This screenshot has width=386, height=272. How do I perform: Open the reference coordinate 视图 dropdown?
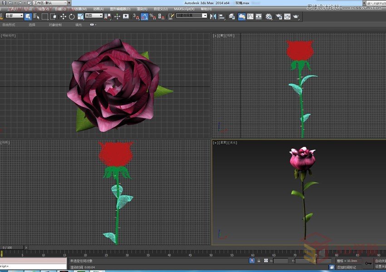pyautogui.click(x=94, y=15)
